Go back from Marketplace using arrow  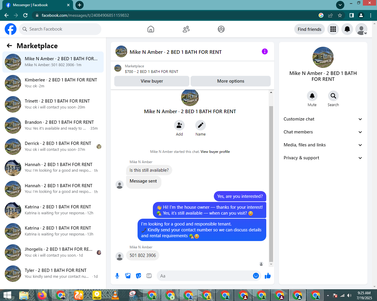tap(9, 46)
